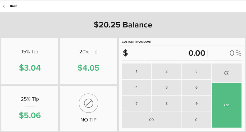
Task: Click the BACK text link
Action: [x=14, y=6]
